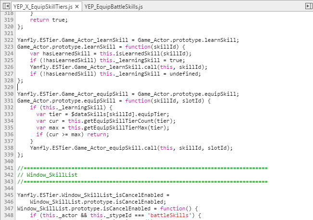Click the scroll tabs left arrow icon
This screenshot has width=313, height=220.
pos(6,6)
